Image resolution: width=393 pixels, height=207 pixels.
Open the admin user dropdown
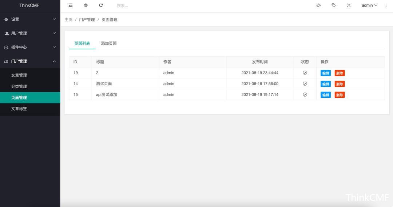point(369,5)
